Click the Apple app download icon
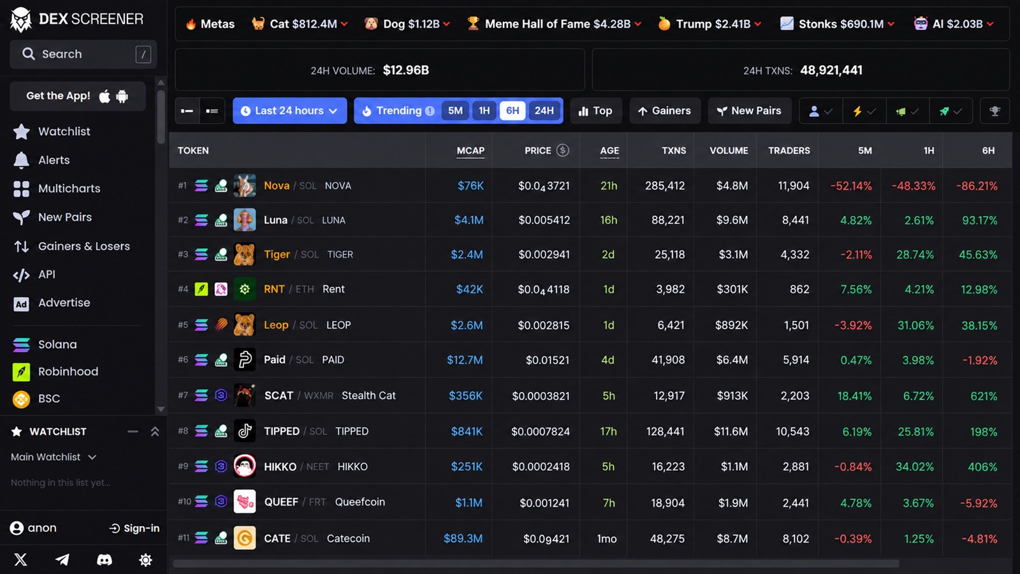This screenshot has height=574, width=1020. point(105,96)
